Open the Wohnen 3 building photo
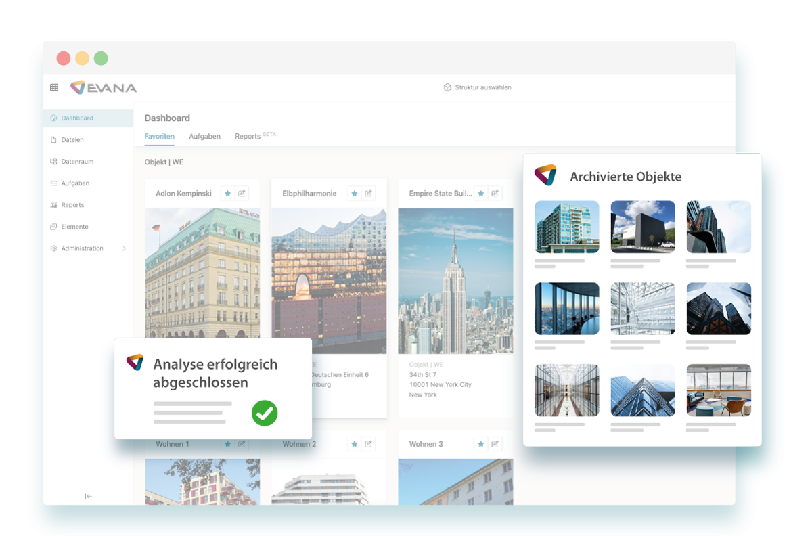 pyautogui.click(x=455, y=482)
